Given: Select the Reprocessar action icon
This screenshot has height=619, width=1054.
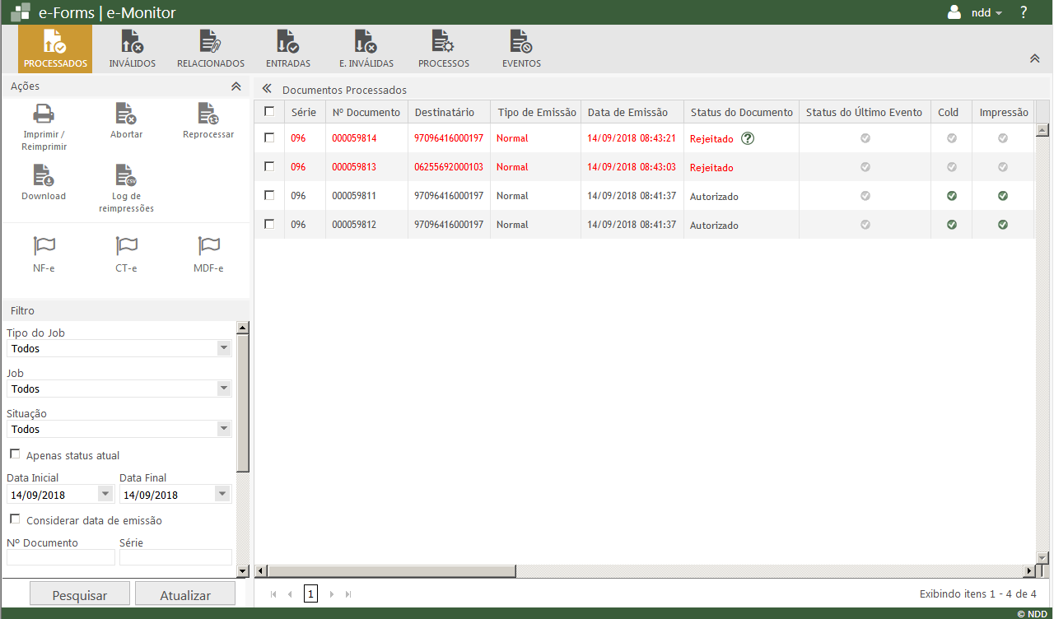Looking at the screenshot, I should [x=208, y=114].
